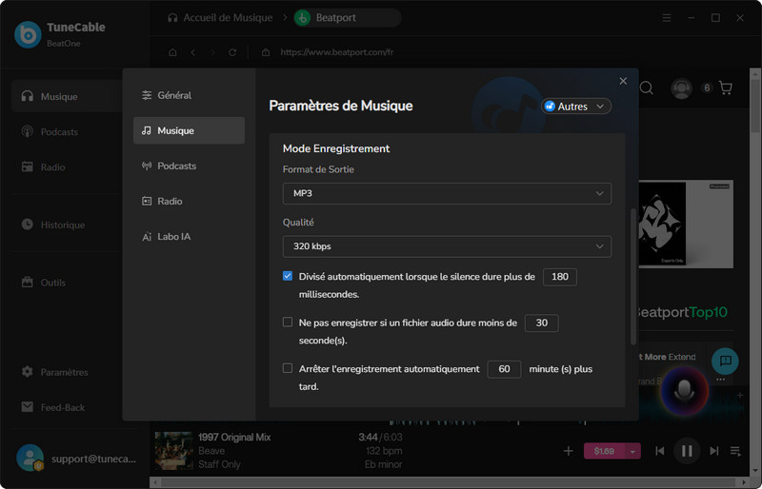762x489 pixels.
Task: Pause the current playback
Action: point(687,451)
